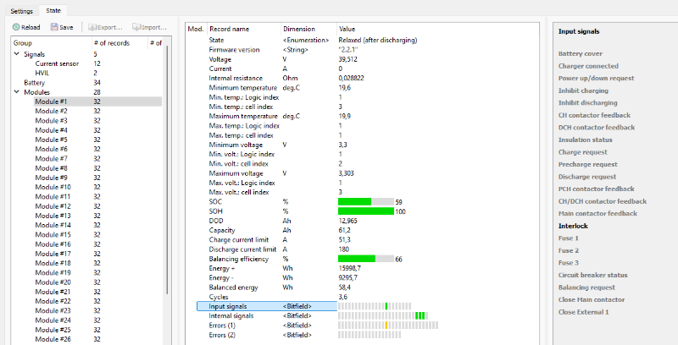Select Module #26 in the tree
The width and height of the screenshot is (678, 345).
pyautogui.click(x=53, y=339)
